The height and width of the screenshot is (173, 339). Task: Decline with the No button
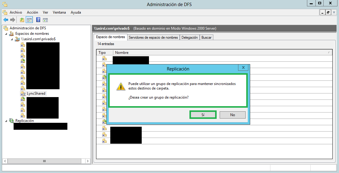232,115
